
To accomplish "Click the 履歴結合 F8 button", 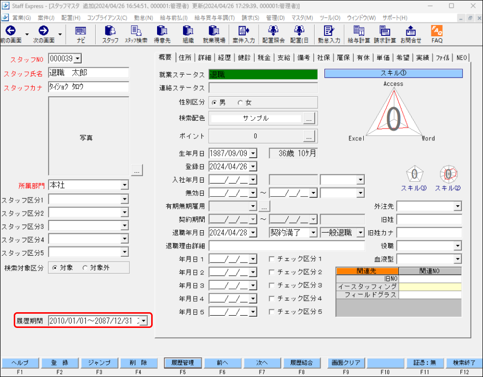I will click(x=301, y=363).
